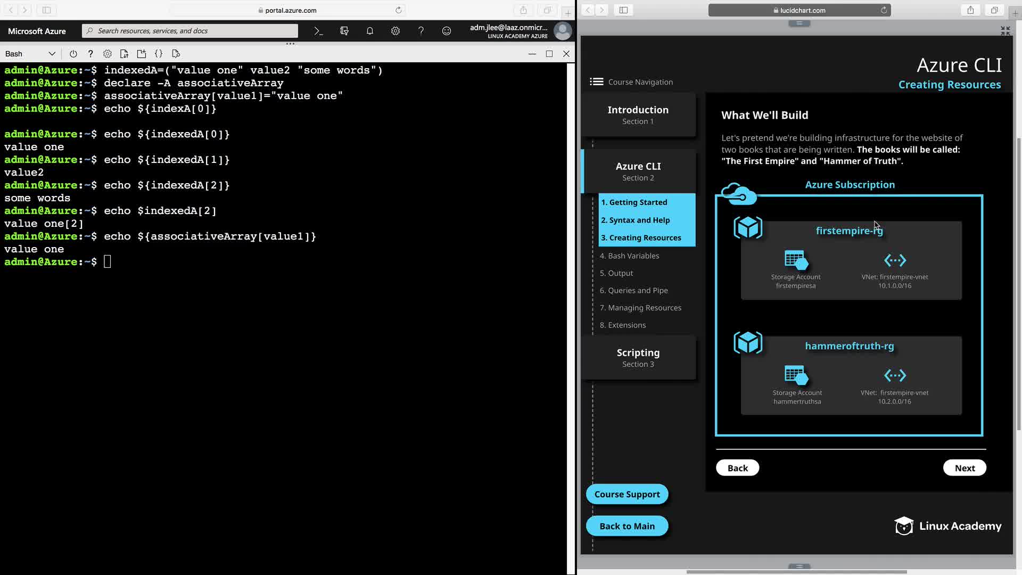Click the Cloud Shell icon in Azure header
This screenshot has width=1022, height=575.
click(318, 31)
